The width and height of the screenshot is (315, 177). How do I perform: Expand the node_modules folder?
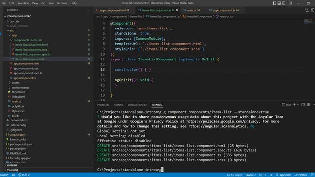[19, 26]
